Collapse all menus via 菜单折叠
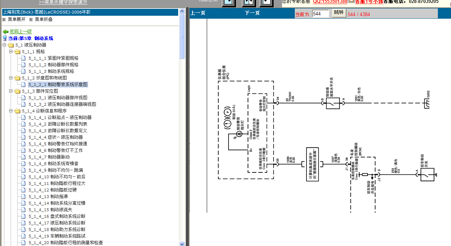The image size is (451, 246). pos(44,19)
